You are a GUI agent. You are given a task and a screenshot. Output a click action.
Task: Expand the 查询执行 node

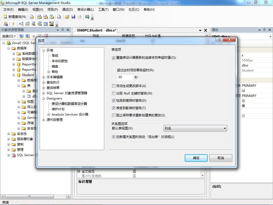click(43, 82)
